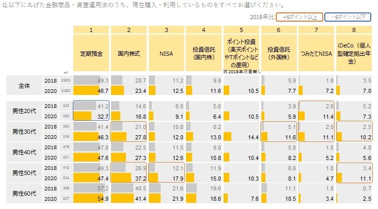Click the 男性60代 2018 gray 国内株式 bar

[x=122, y=188]
